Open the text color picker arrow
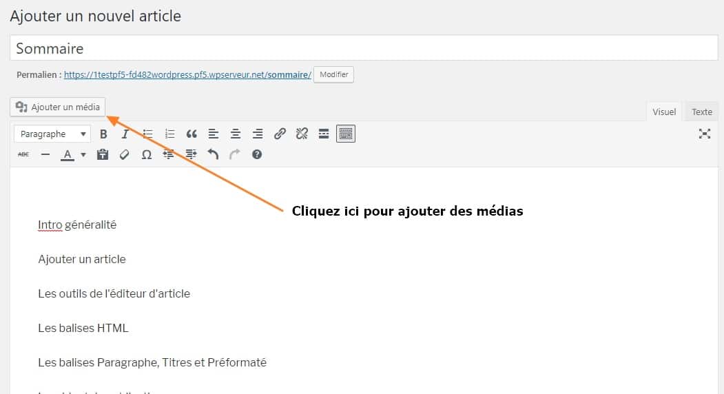This screenshot has width=724, height=394. [x=83, y=154]
